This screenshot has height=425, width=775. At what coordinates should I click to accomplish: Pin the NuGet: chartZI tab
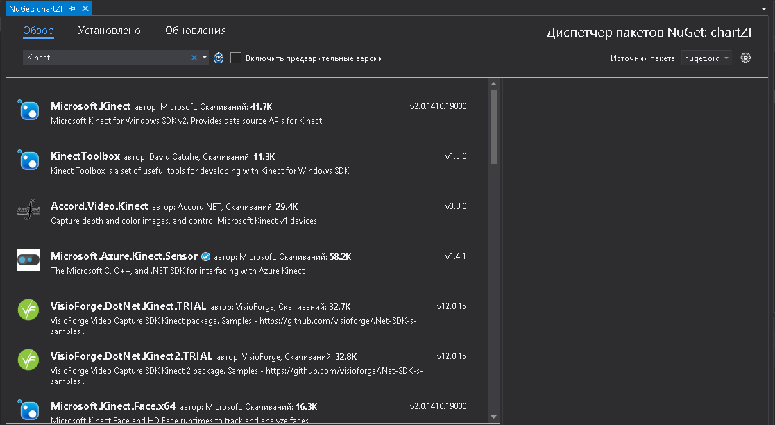click(x=73, y=8)
